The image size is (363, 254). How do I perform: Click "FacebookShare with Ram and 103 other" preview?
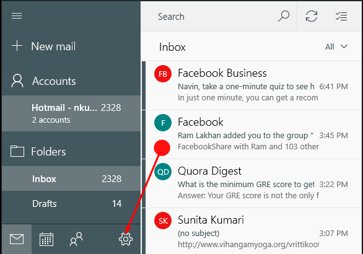point(248,147)
